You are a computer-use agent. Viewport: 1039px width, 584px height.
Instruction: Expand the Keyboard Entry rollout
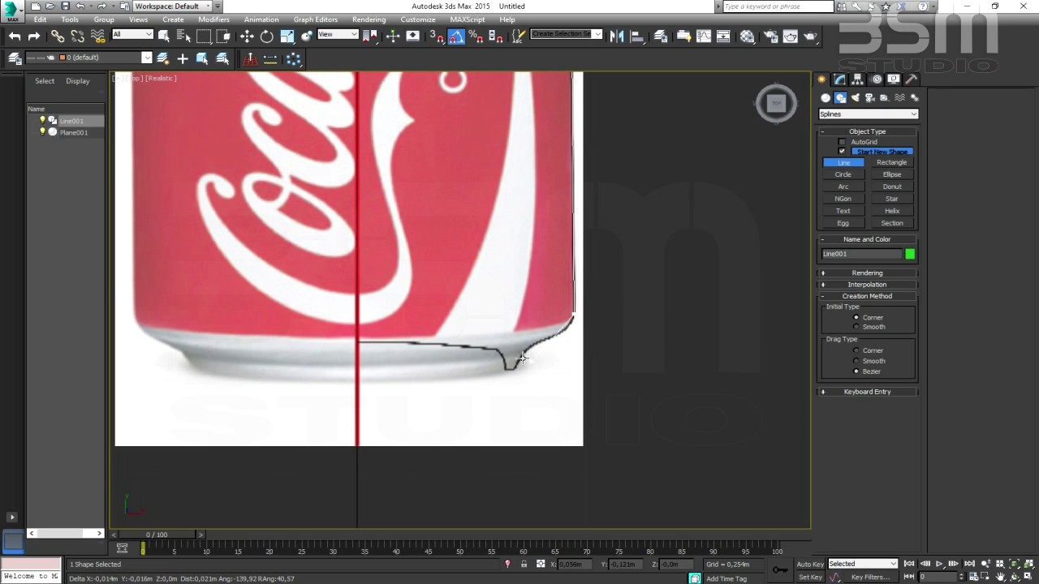click(x=867, y=392)
